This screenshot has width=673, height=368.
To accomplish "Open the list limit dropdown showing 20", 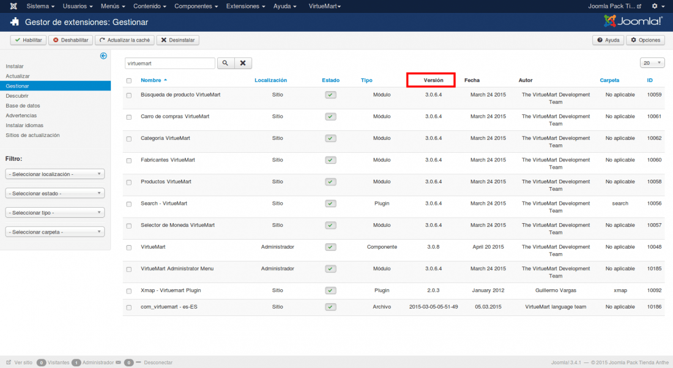I will click(652, 62).
